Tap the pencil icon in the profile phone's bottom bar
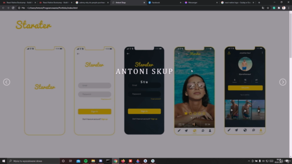The image size is (292, 164). [229, 130]
